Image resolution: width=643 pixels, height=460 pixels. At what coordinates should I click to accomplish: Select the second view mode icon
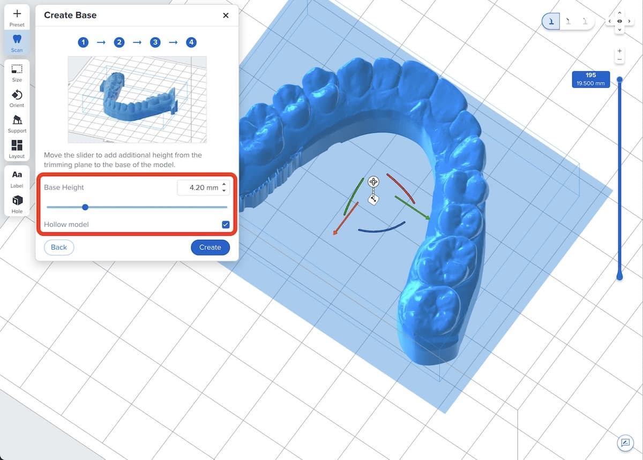click(x=568, y=21)
